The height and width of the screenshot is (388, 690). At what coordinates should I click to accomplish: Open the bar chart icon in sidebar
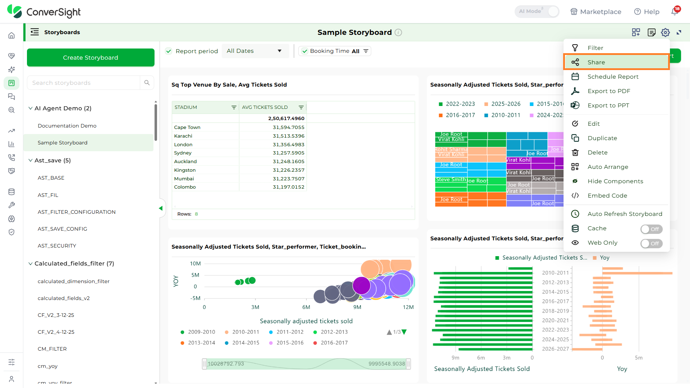click(x=11, y=144)
